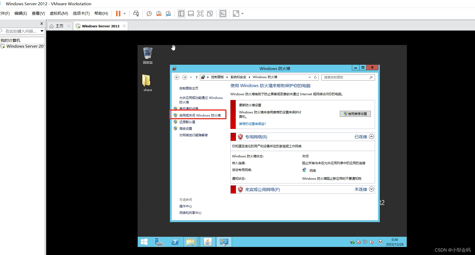This screenshot has width=475, height=255.
Task: Expand the 来宾或公用网络(P) section
Action: click(x=371, y=189)
